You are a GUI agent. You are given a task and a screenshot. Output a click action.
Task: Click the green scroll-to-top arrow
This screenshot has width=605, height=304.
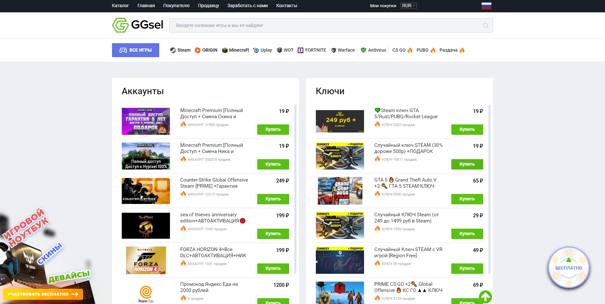click(485, 297)
